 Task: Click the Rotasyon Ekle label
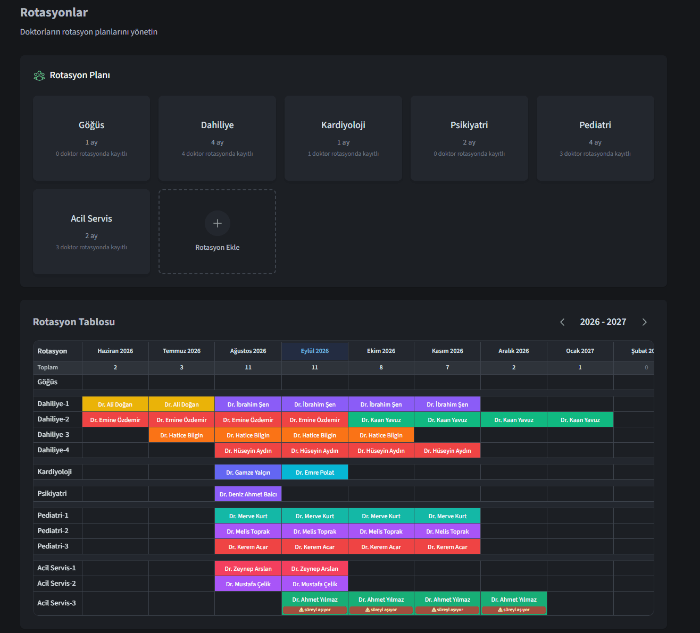217,248
